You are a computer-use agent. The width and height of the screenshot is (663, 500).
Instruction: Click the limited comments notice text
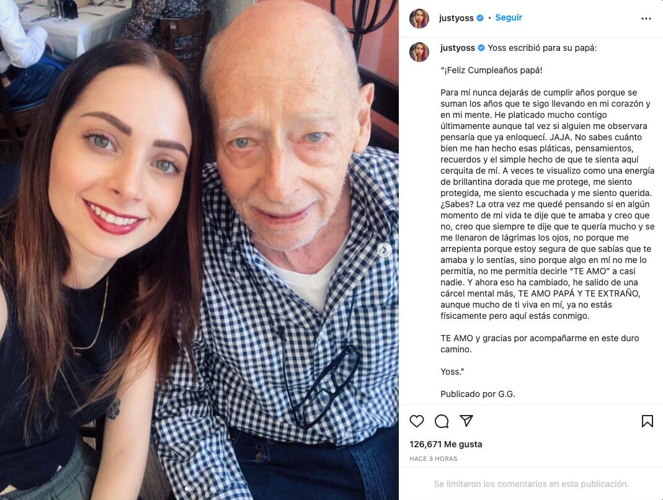click(531, 484)
